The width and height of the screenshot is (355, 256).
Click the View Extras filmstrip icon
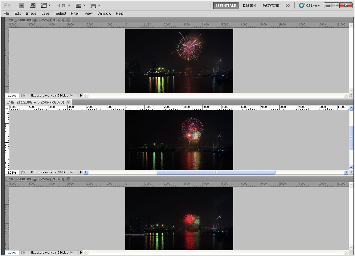(x=44, y=5)
